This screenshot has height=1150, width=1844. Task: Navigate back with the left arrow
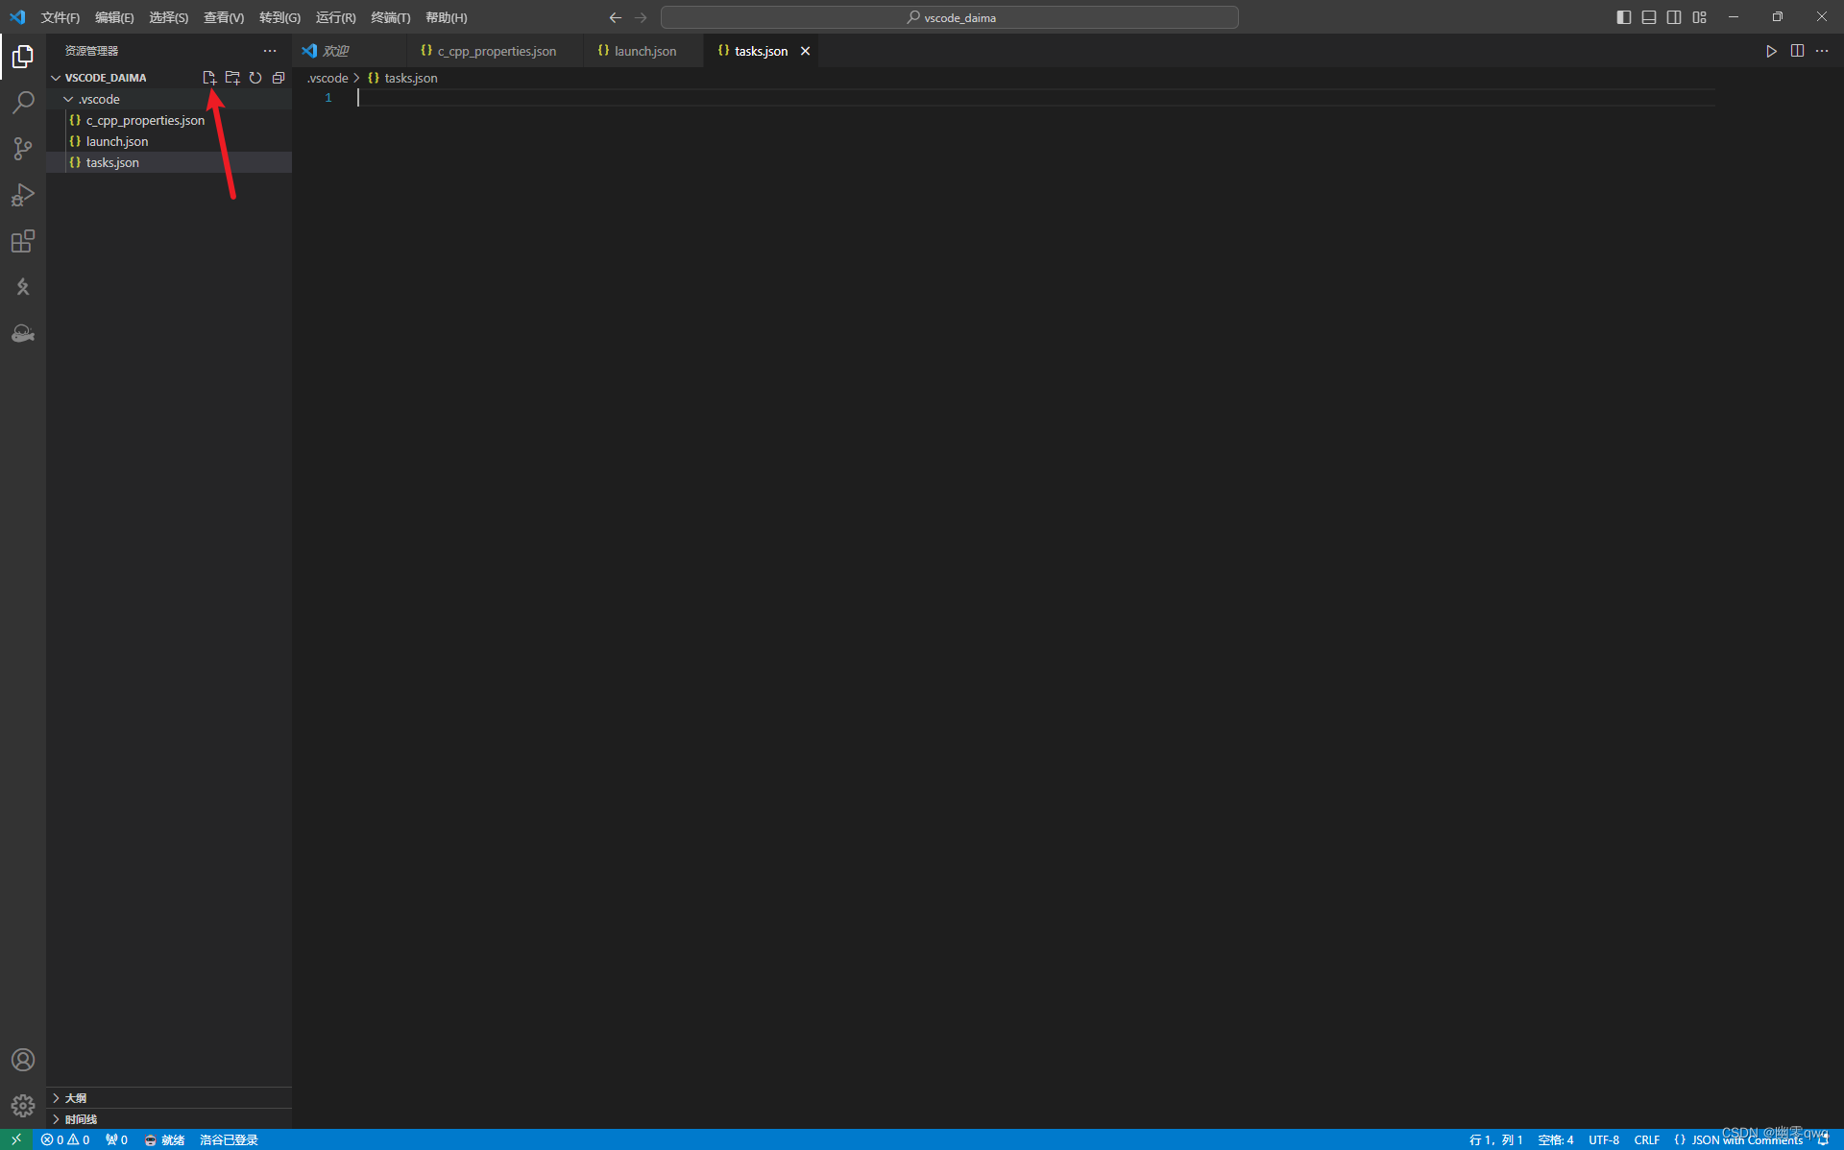point(616,17)
